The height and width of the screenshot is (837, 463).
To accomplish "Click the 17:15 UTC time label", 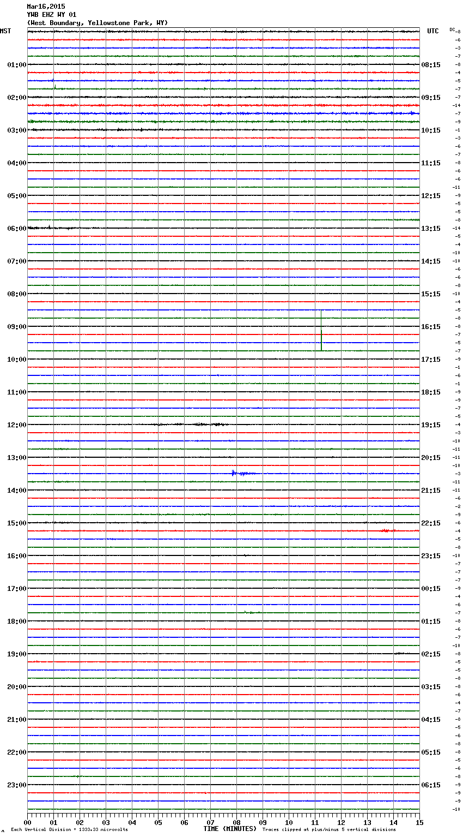I will pos(431,360).
